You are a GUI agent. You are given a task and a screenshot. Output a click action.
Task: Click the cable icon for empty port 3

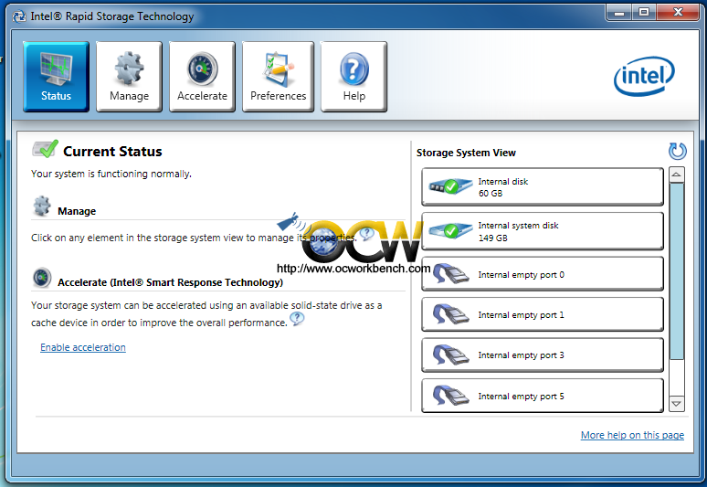point(451,355)
